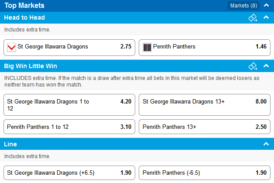Click the Penrith Panthers jersey icon

point(147,47)
